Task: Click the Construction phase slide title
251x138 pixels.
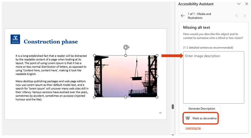Action: 51,41
